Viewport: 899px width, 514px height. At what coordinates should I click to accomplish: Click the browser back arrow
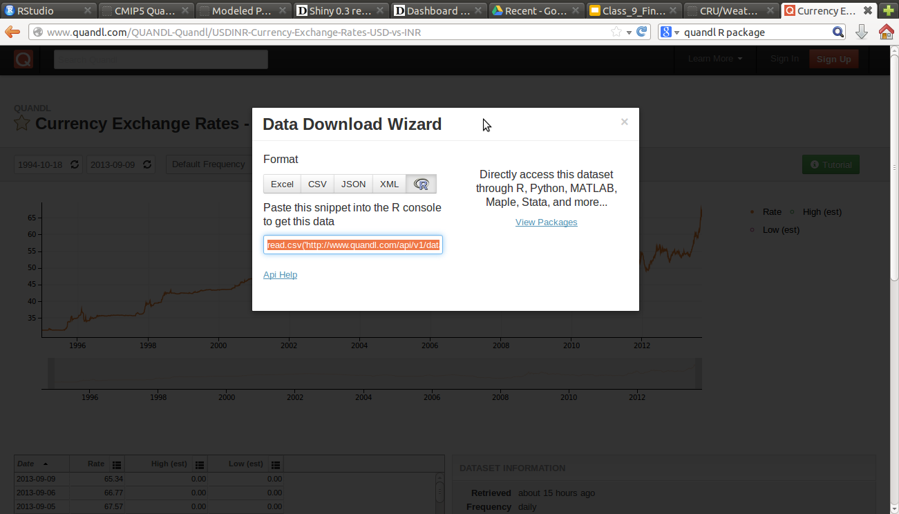pyautogui.click(x=12, y=32)
